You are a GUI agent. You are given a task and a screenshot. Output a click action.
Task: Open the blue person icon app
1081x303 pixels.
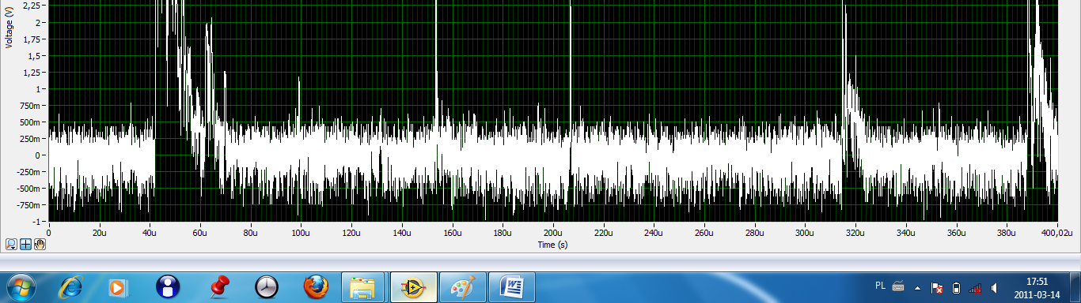click(x=168, y=287)
